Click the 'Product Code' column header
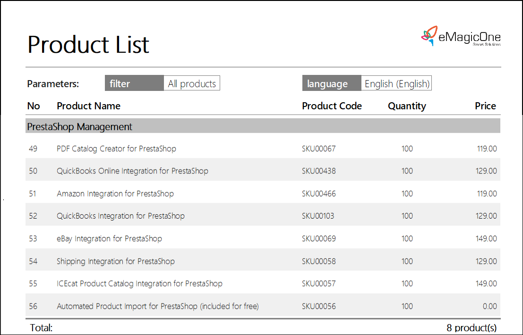The height and width of the screenshot is (335, 523). pos(332,106)
